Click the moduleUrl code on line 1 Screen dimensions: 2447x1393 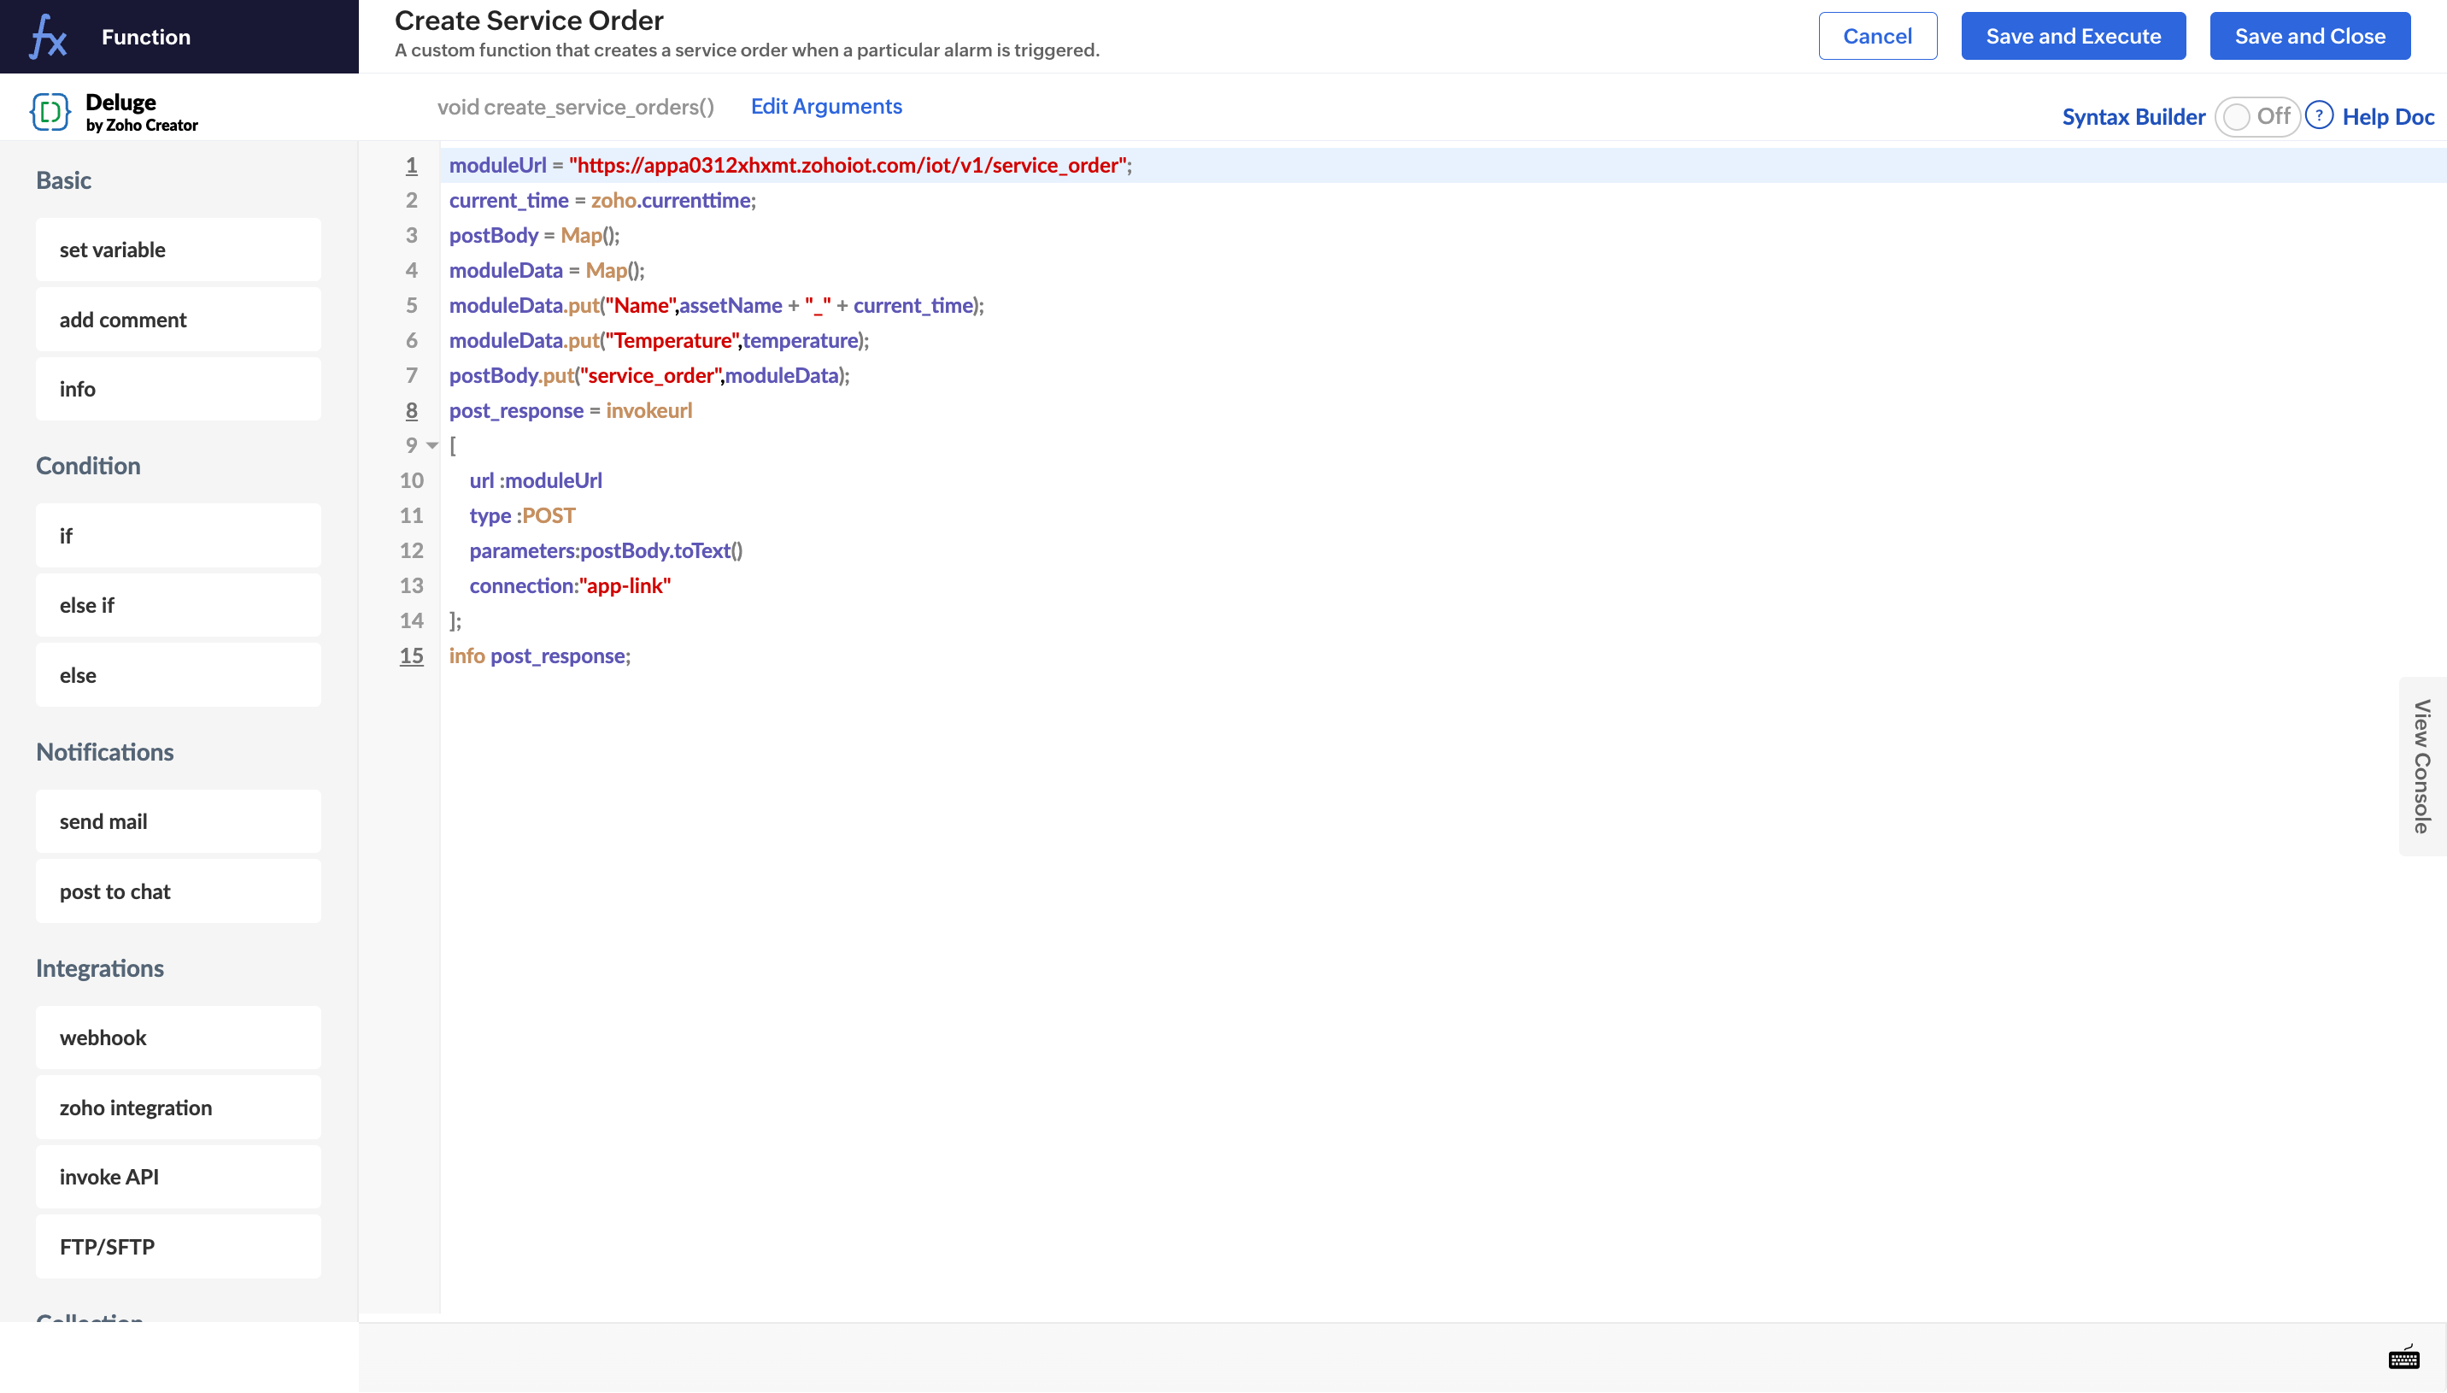point(497,166)
